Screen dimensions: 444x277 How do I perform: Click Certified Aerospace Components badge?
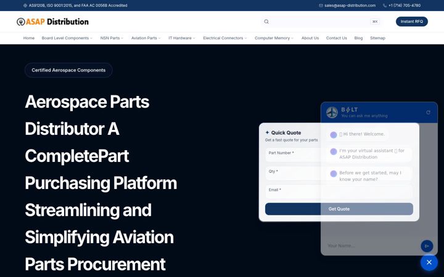[68, 70]
